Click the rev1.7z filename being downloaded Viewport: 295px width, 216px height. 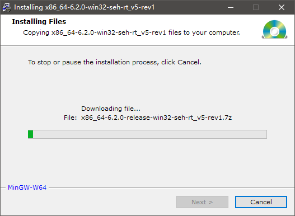(x=156, y=118)
